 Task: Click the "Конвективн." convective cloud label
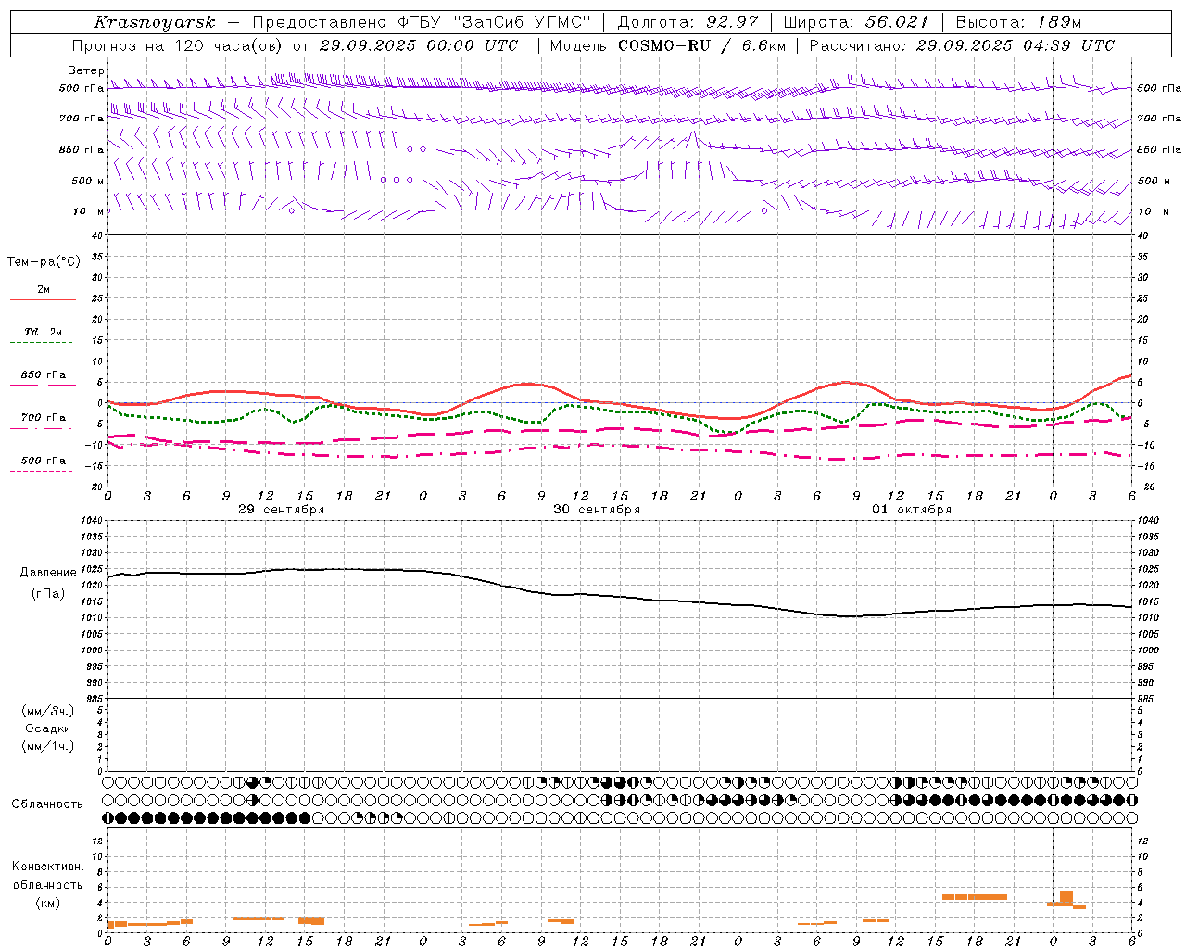pyautogui.click(x=48, y=867)
